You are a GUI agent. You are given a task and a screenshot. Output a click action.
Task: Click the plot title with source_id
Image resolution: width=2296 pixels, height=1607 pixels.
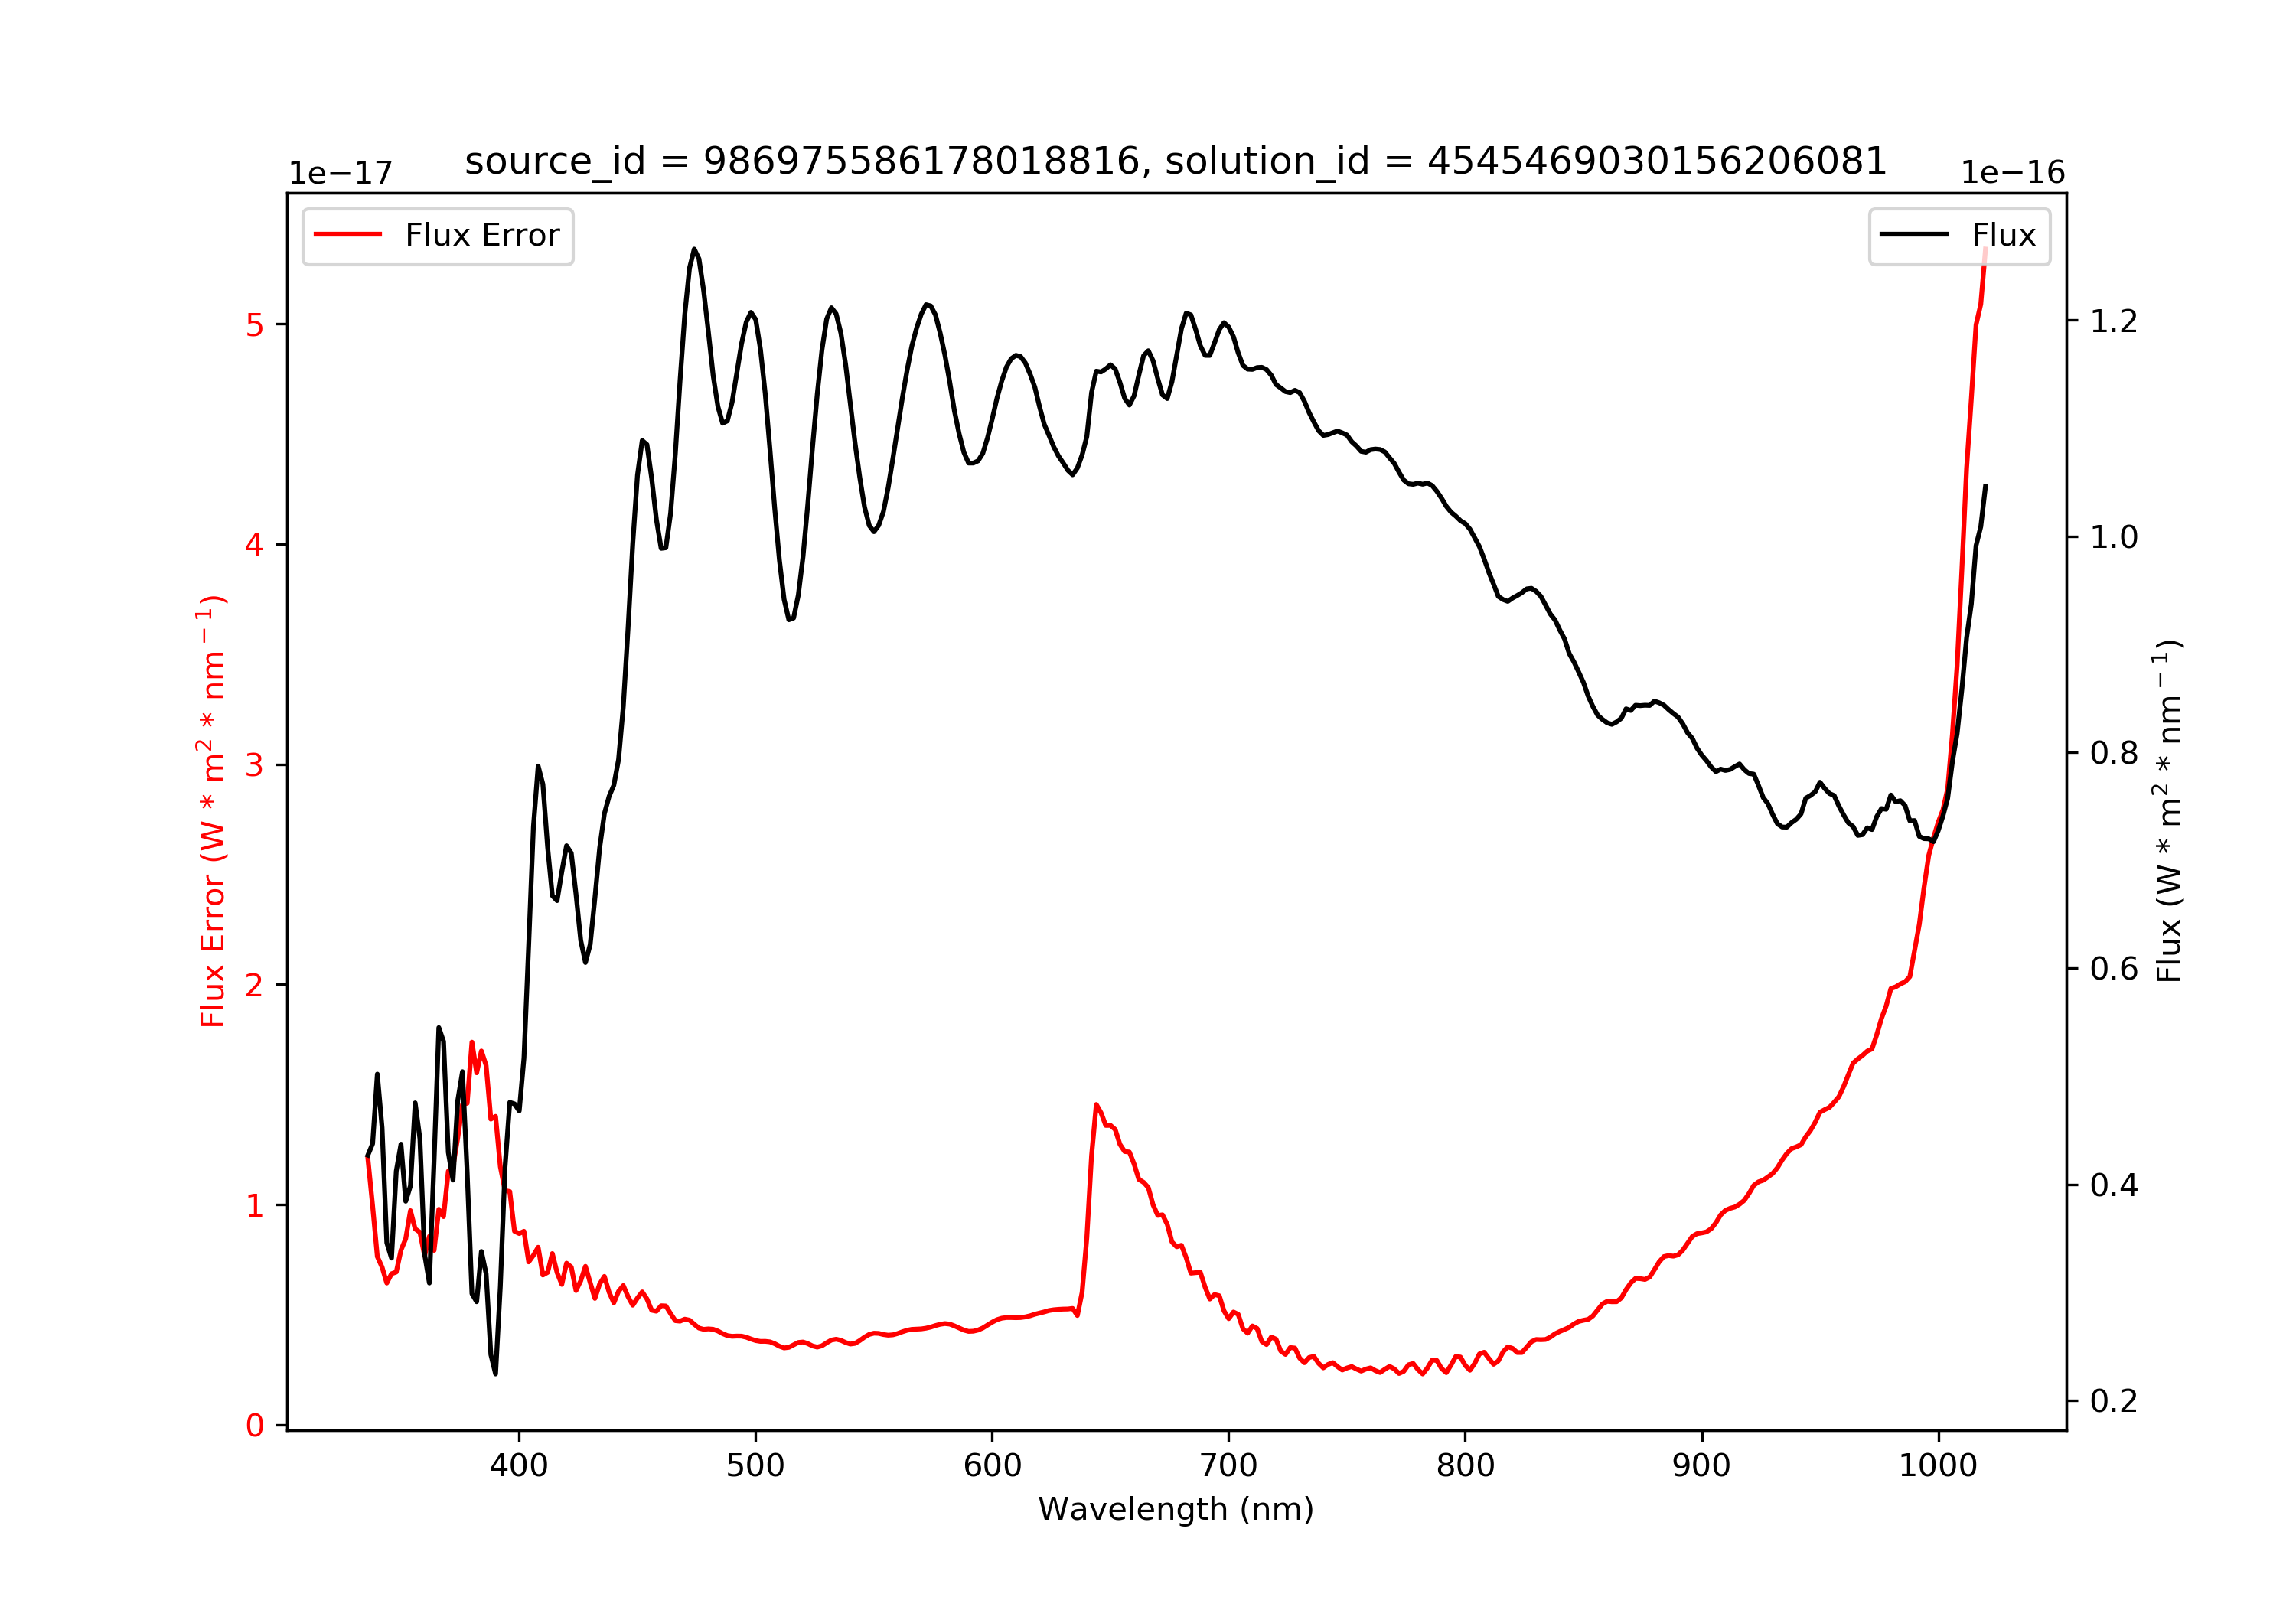tap(1175, 160)
